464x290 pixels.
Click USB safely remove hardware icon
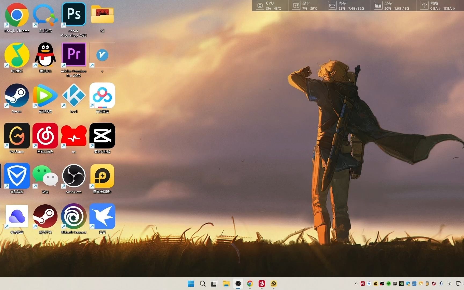(x=427, y=284)
